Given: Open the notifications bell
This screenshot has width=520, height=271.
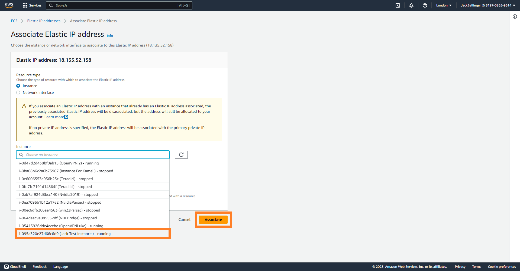Looking at the screenshot, I should [x=411, y=5].
